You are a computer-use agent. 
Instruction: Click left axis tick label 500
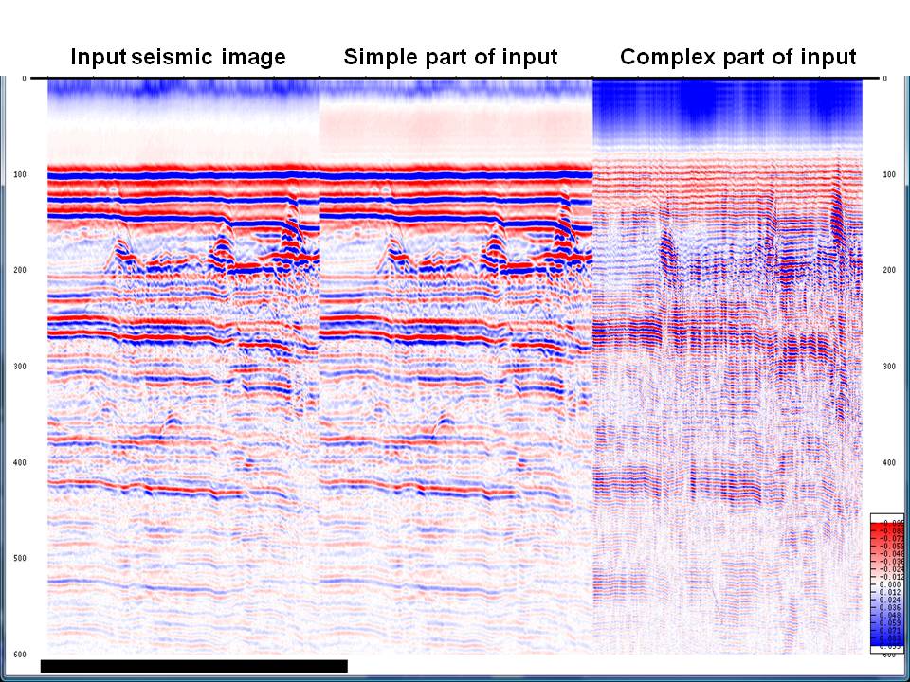[19, 559]
